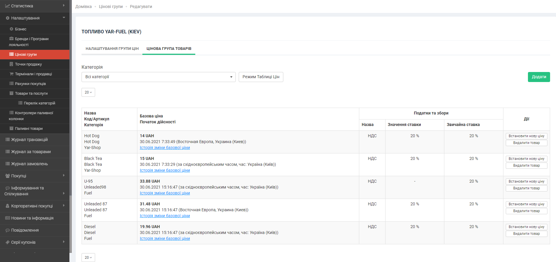Click the Statistics chart icon in sidebar
Screen dimensions: 556x262
[x=7, y=6]
